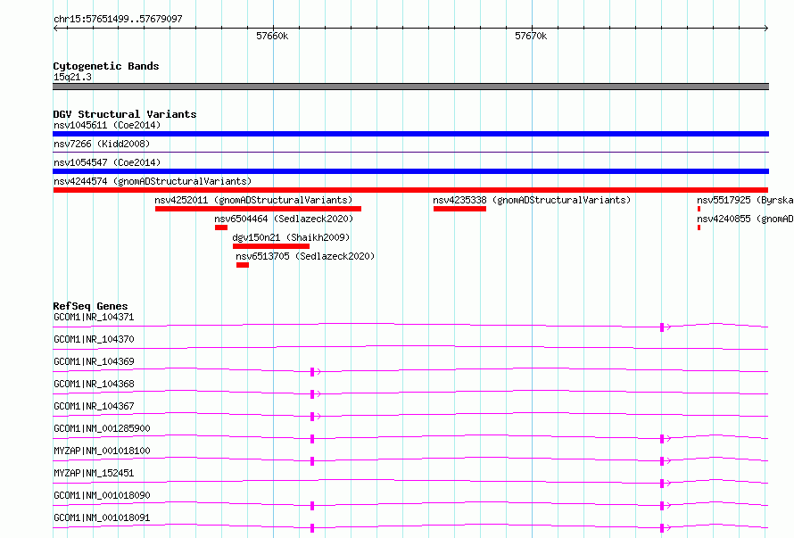
Task: Click the GCOM1|NR_104370 intron line
Action: coord(410,348)
